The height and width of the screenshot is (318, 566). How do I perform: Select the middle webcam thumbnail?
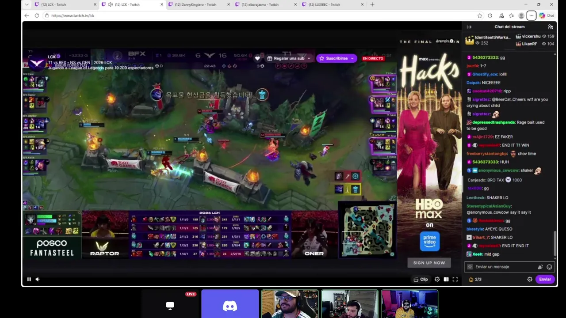pyautogui.click(x=350, y=304)
